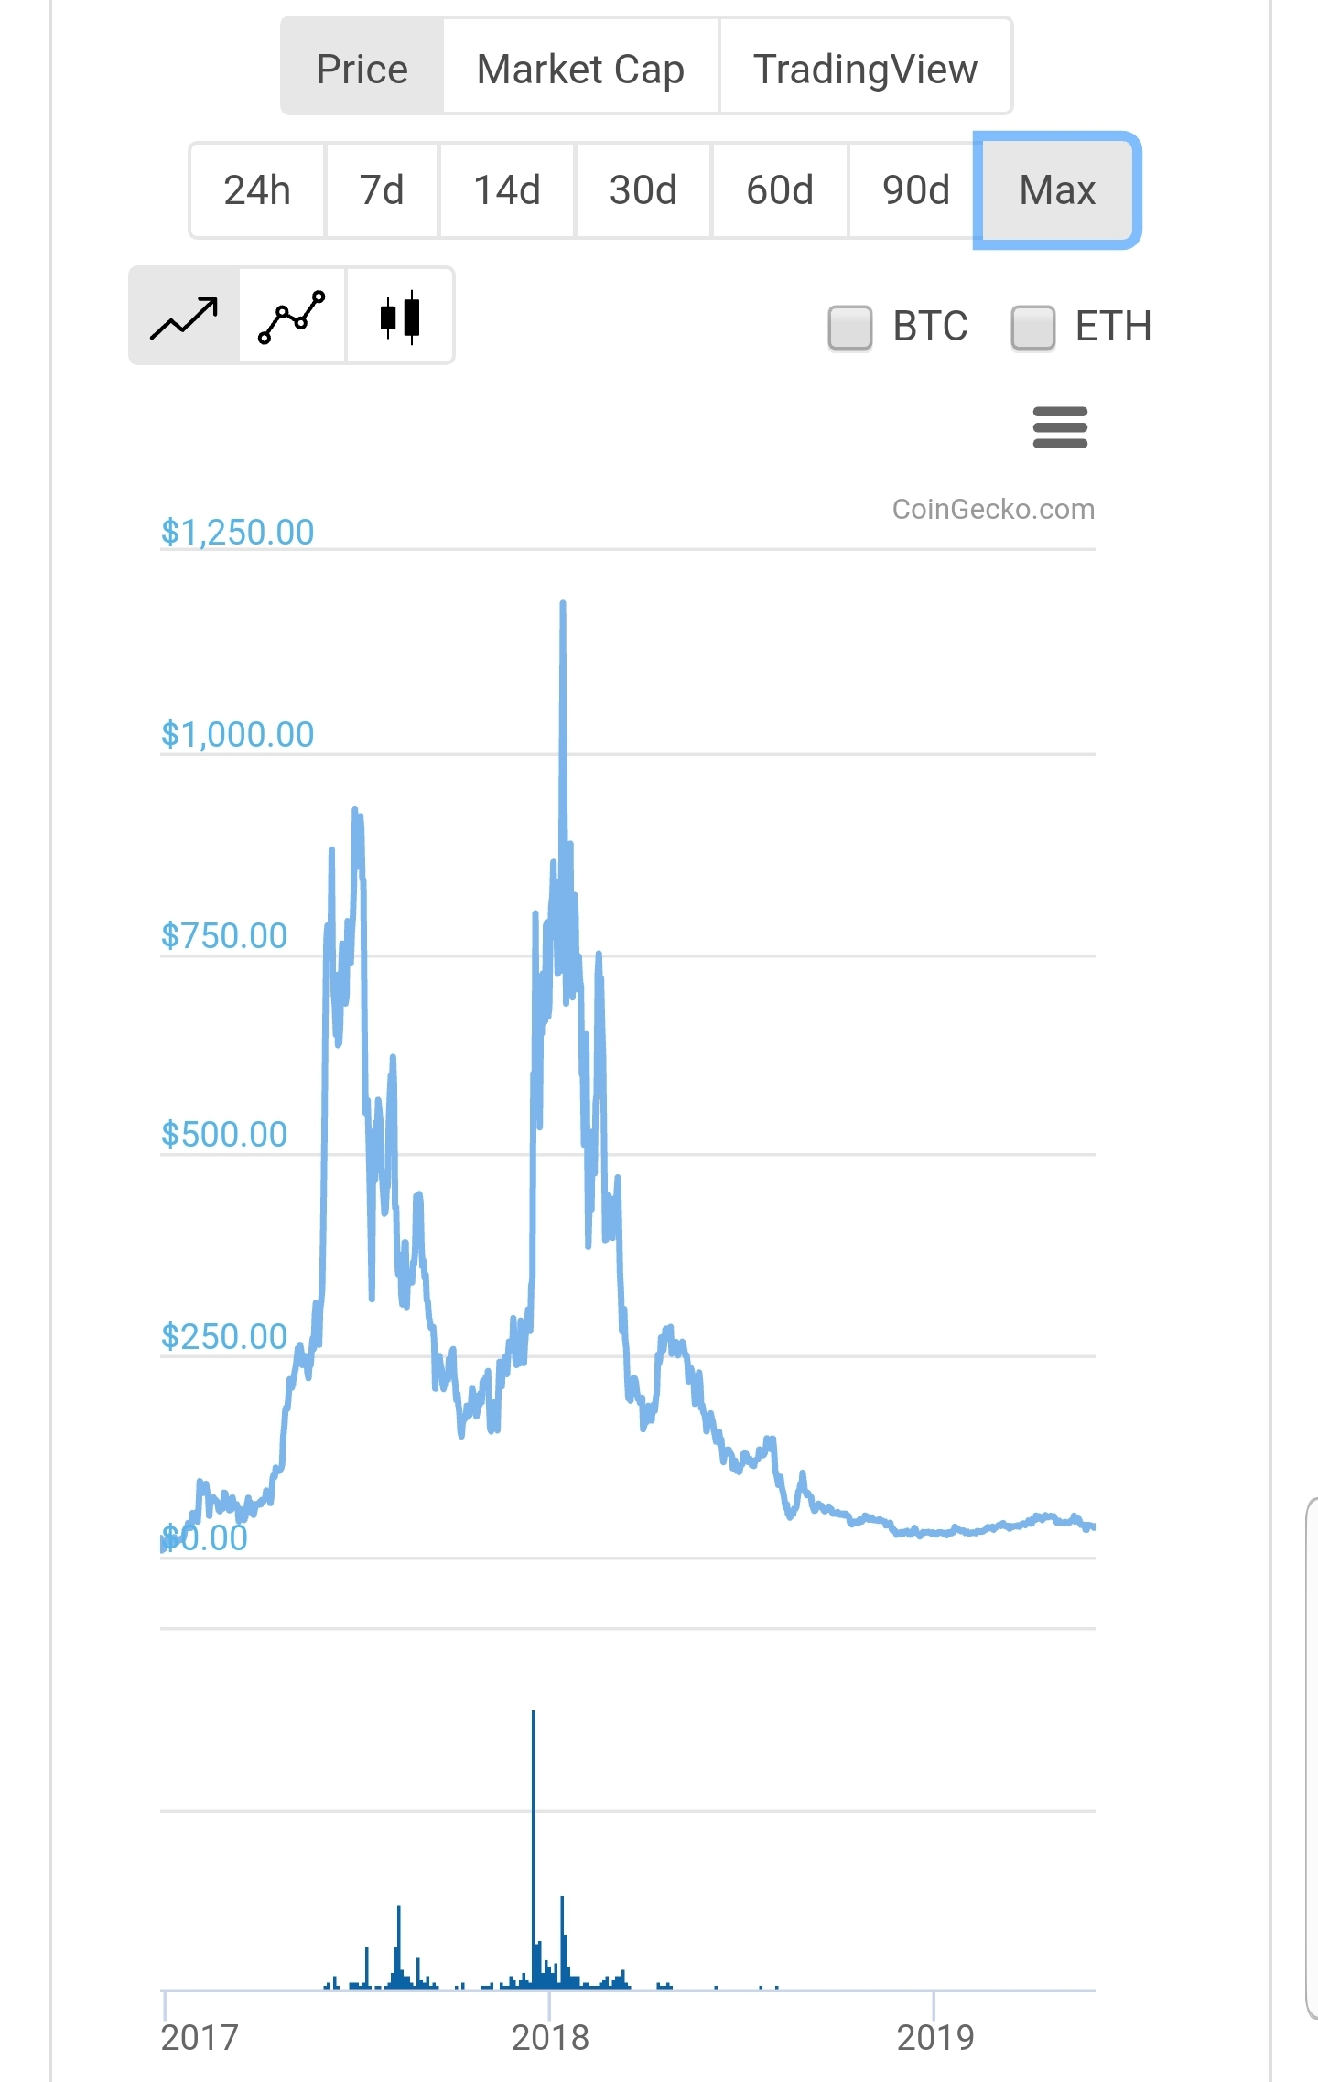Viewport: 1318px width, 2082px height.
Task: Select the 7d time range
Action: (x=382, y=190)
